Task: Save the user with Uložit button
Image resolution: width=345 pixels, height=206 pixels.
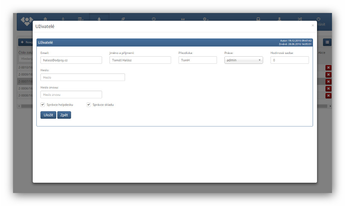Action: (x=48, y=115)
